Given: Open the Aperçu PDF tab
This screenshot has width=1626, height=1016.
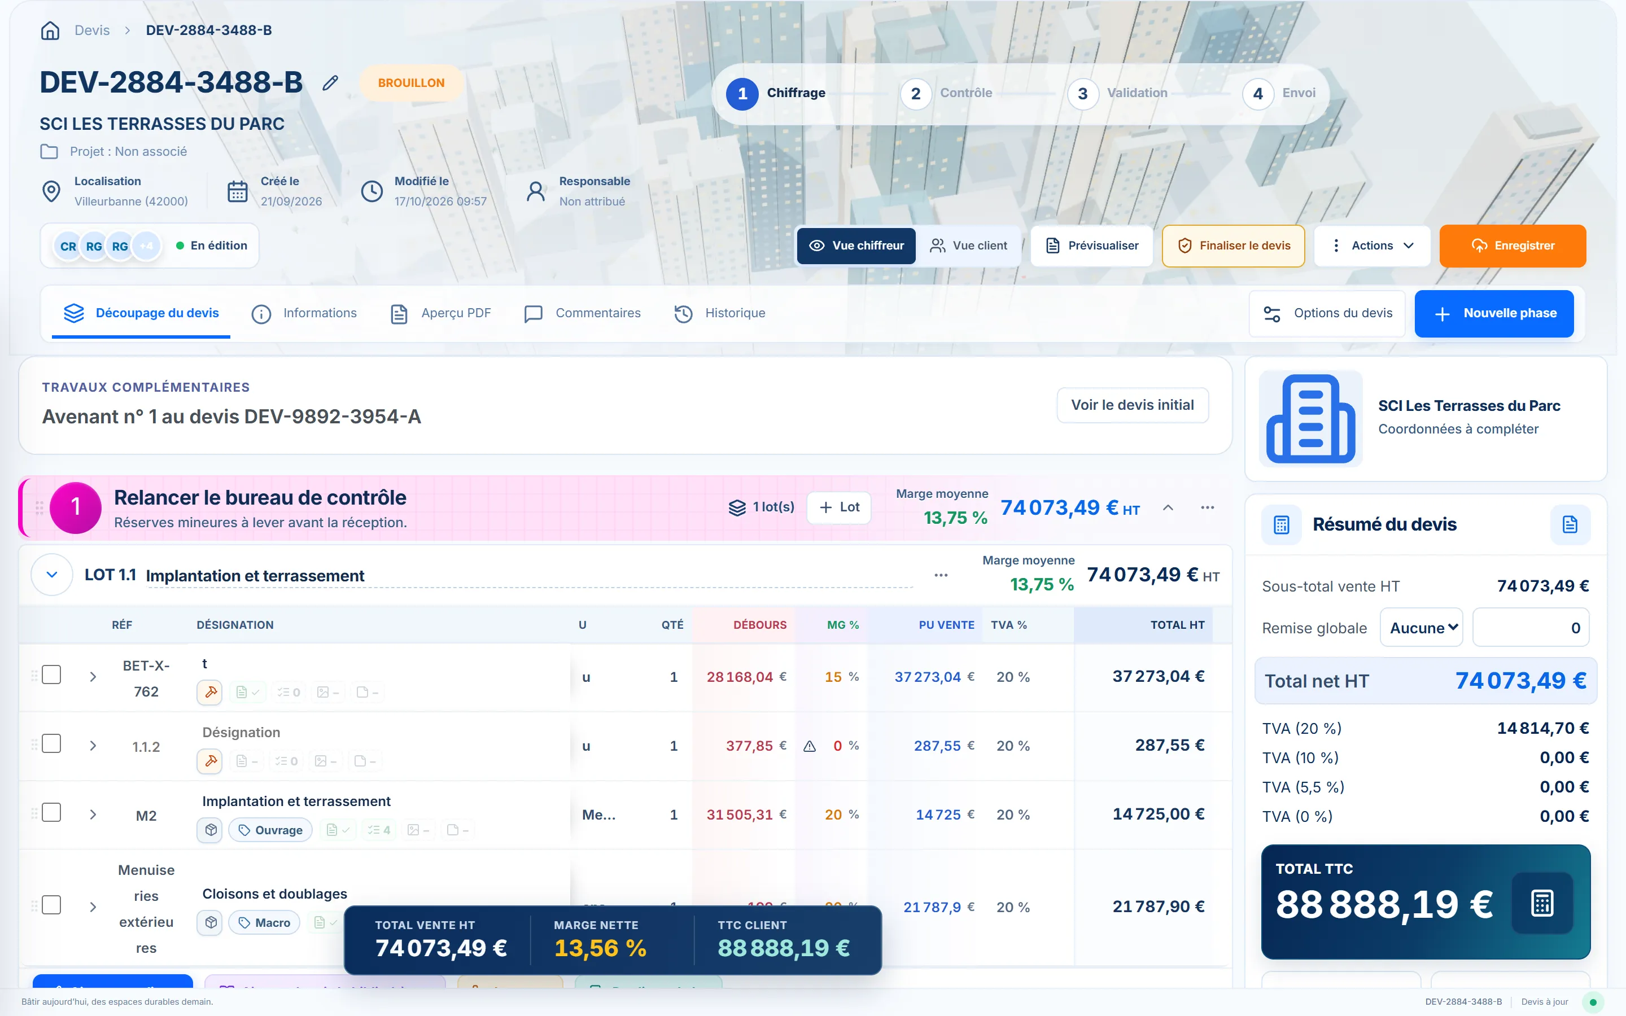Looking at the screenshot, I should 441,313.
